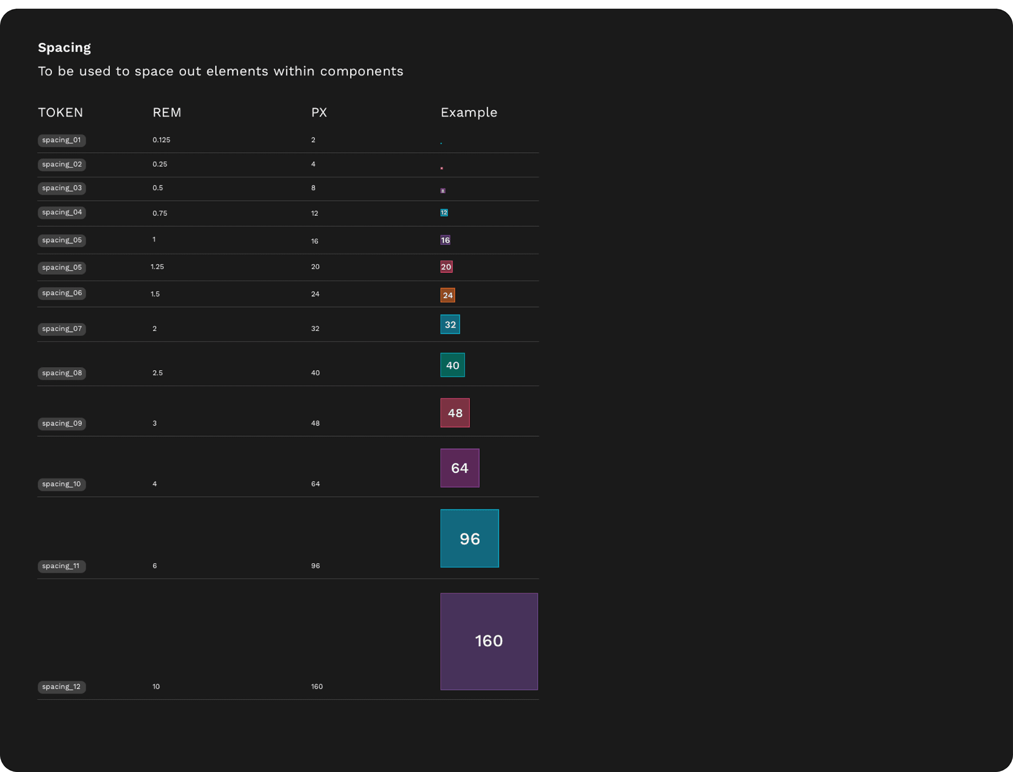Click the 160 value in PX column

(317, 687)
